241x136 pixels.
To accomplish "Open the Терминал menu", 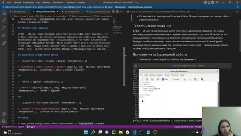I will click(70, 3).
